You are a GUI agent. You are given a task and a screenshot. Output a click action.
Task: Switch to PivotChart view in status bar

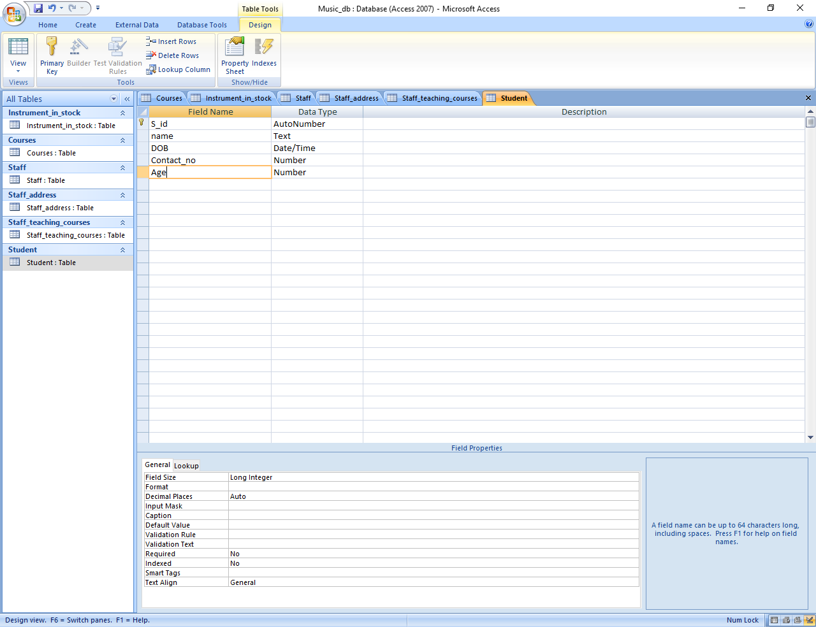(797, 620)
